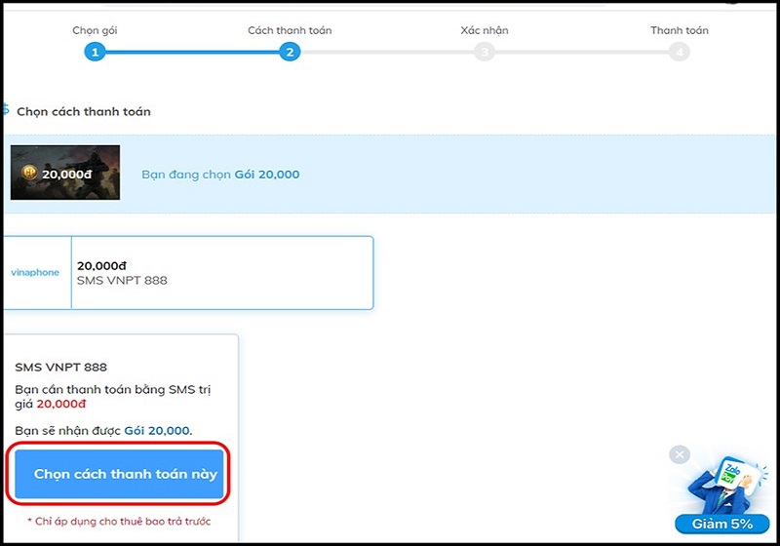Screen dimensions: 780x546
Task: Open the 20,000đ package thumbnail
Action: [65, 173]
